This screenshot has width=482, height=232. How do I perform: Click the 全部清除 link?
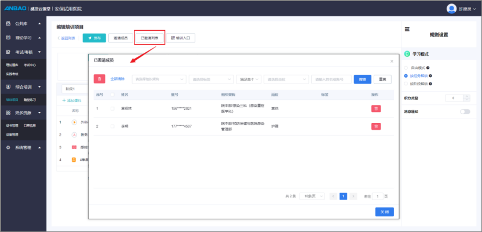(x=118, y=79)
